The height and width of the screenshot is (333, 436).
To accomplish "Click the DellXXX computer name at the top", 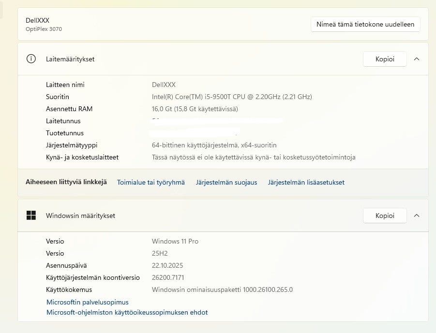I will point(37,20).
